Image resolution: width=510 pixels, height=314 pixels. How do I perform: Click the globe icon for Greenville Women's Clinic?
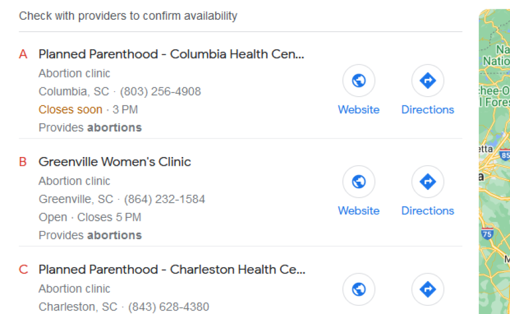click(359, 182)
